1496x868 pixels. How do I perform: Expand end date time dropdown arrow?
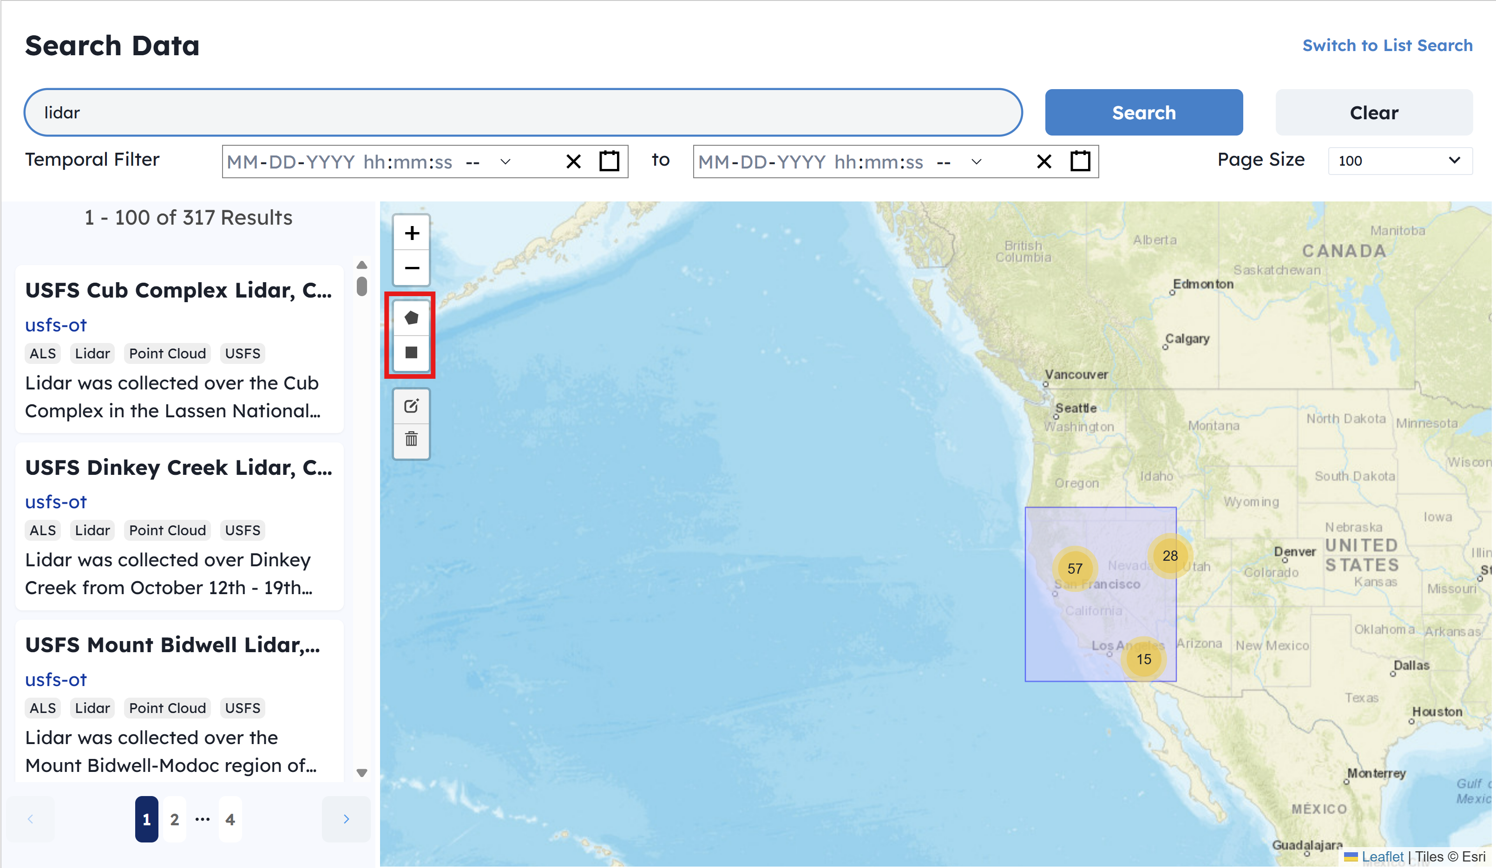977,162
